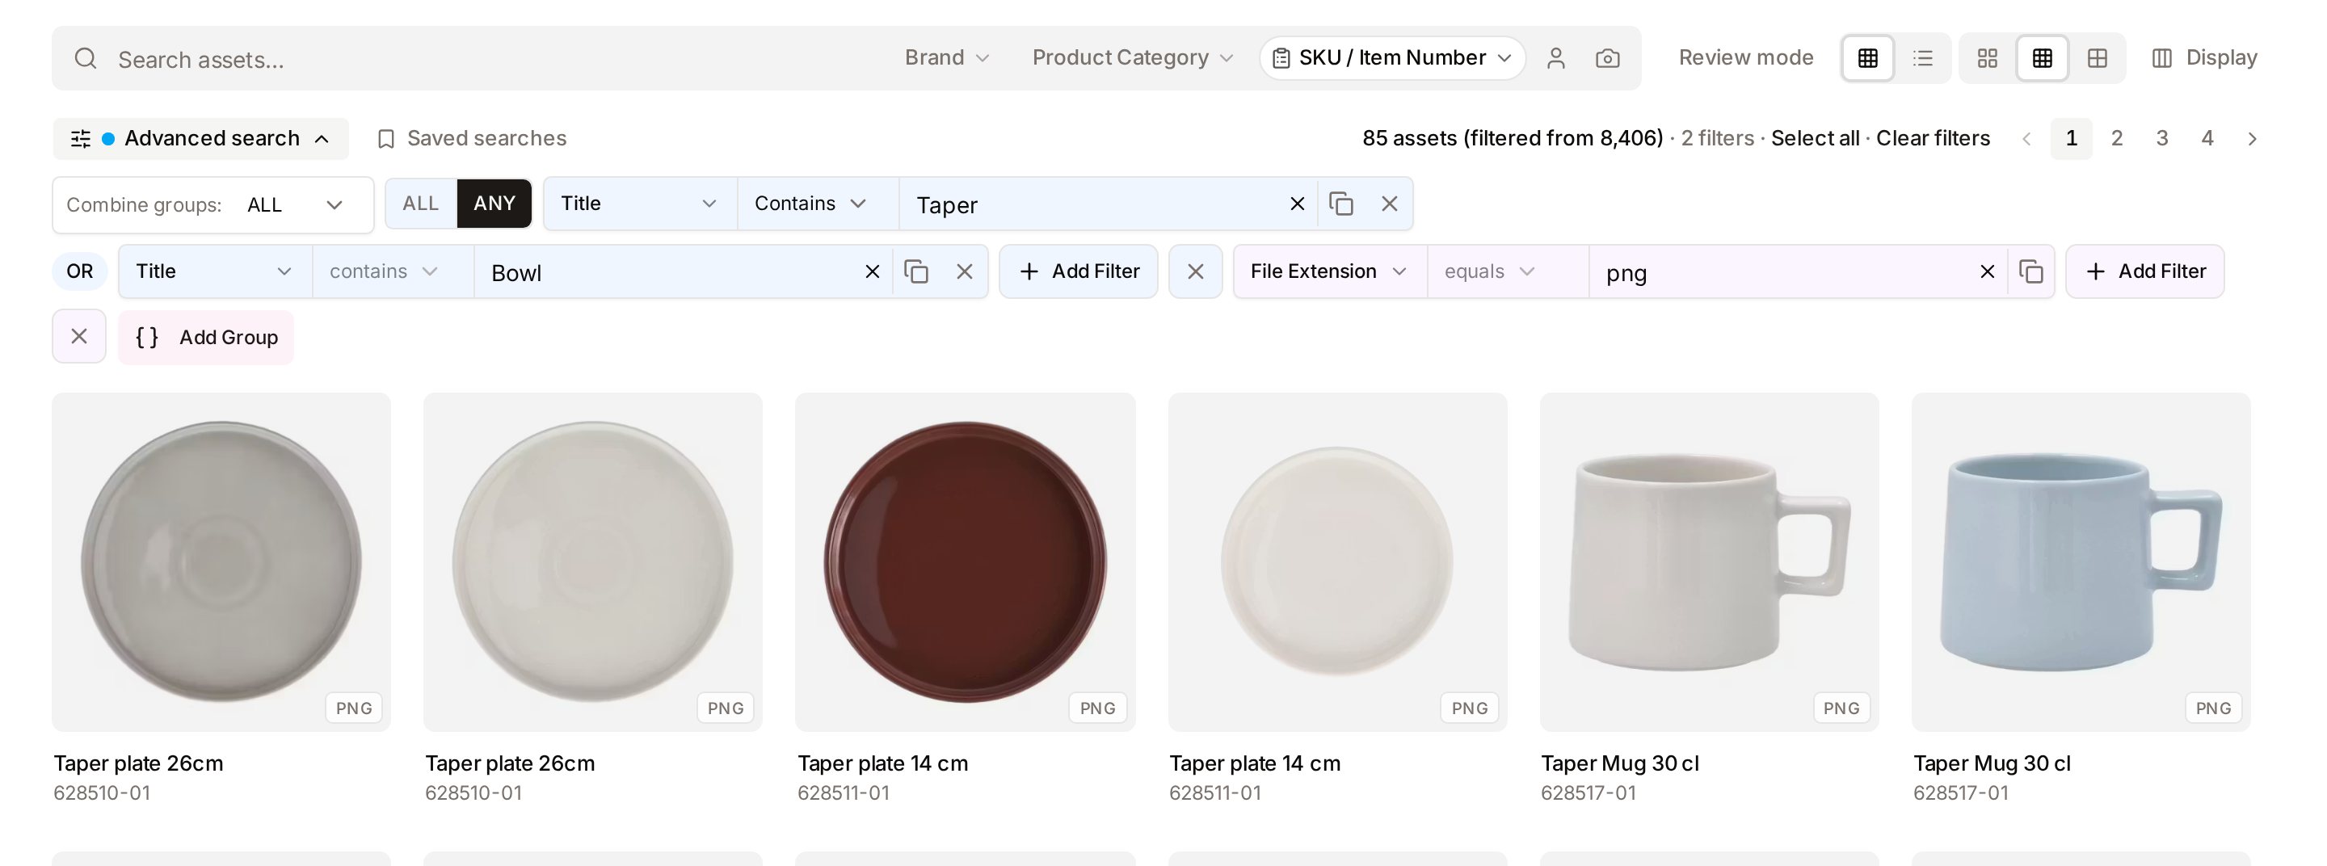This screenshot has height=866, width=2327.
Task: Remove the Bowl filter row
Action: [x=964, y=271]
